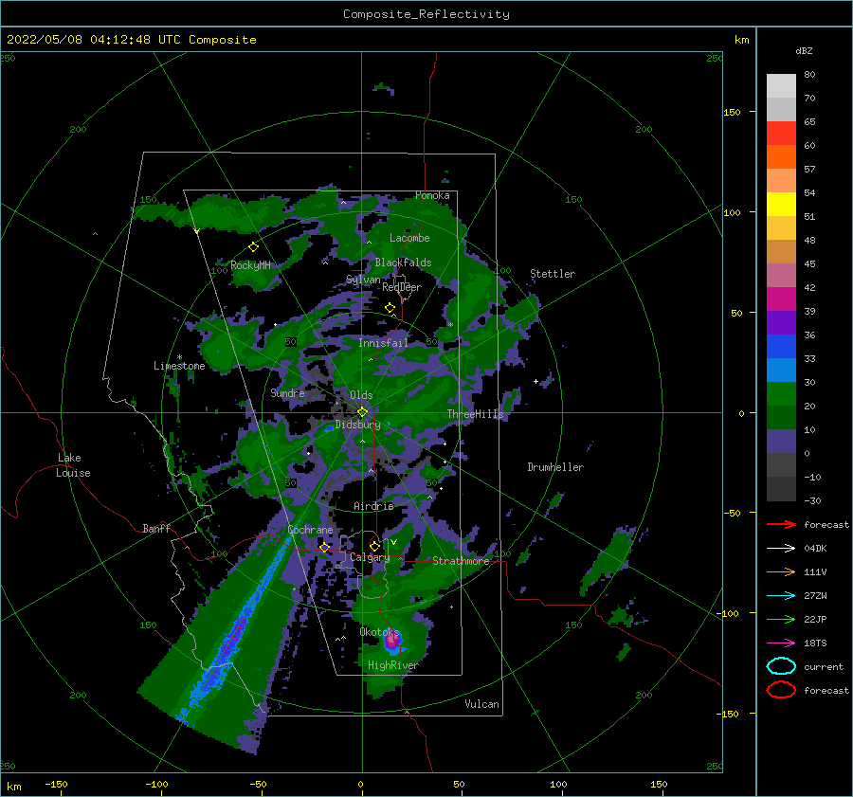Click the Didsbury city label
Viewport: 853px width, 797px height.
tap(357, 425)
